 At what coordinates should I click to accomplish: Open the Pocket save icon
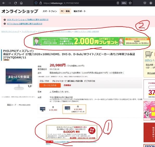145,3
